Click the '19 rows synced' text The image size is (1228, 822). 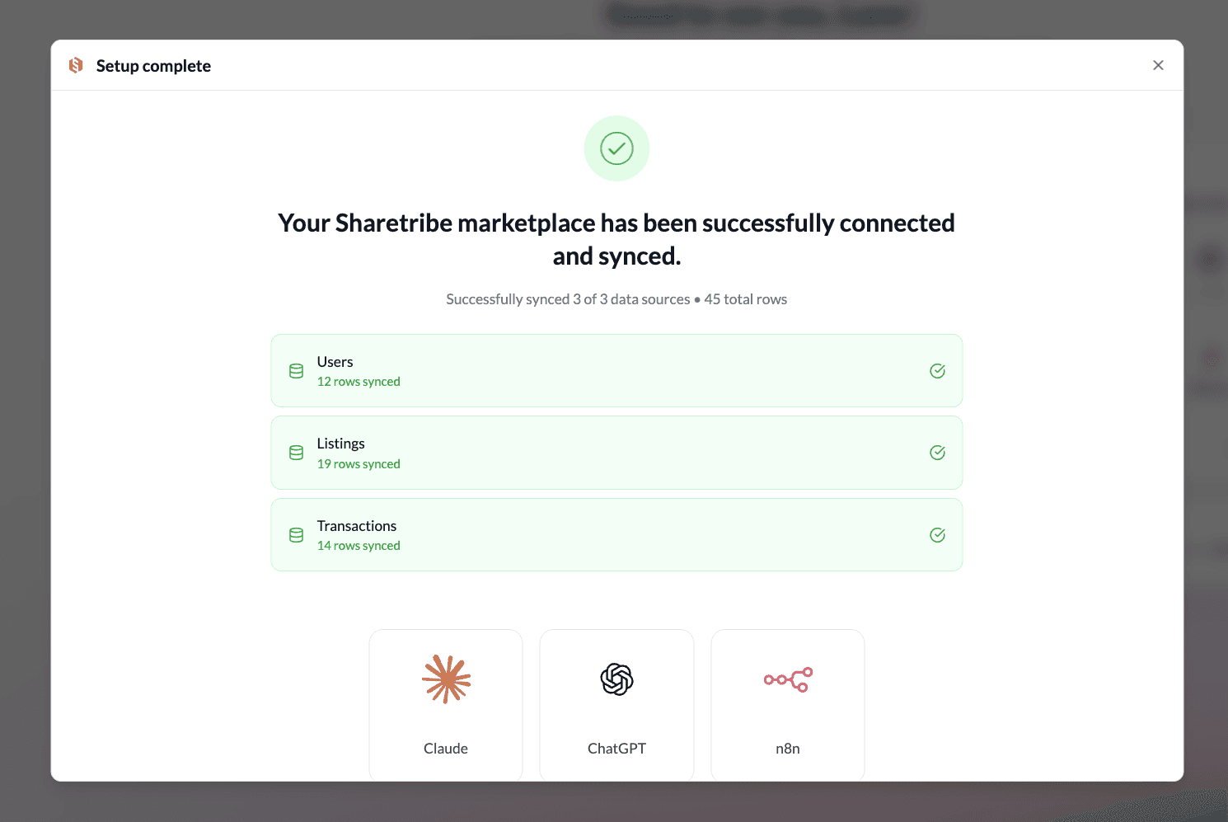(359, 464)
